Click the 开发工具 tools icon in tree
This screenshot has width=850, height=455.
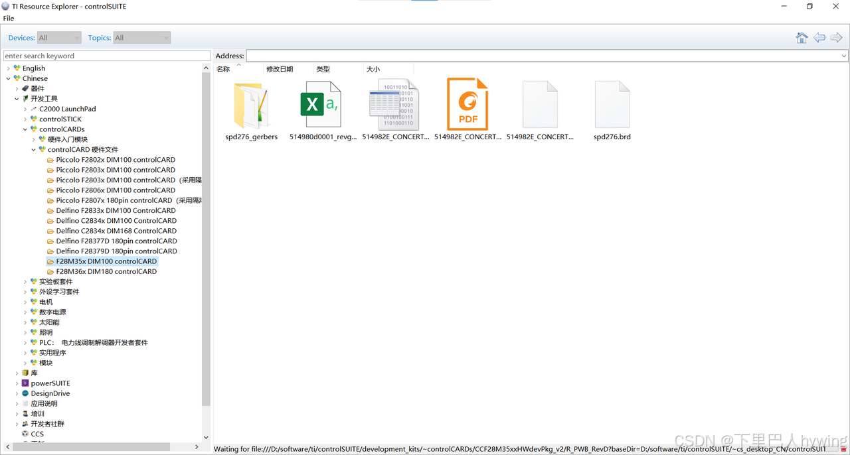tap(25, 98)
